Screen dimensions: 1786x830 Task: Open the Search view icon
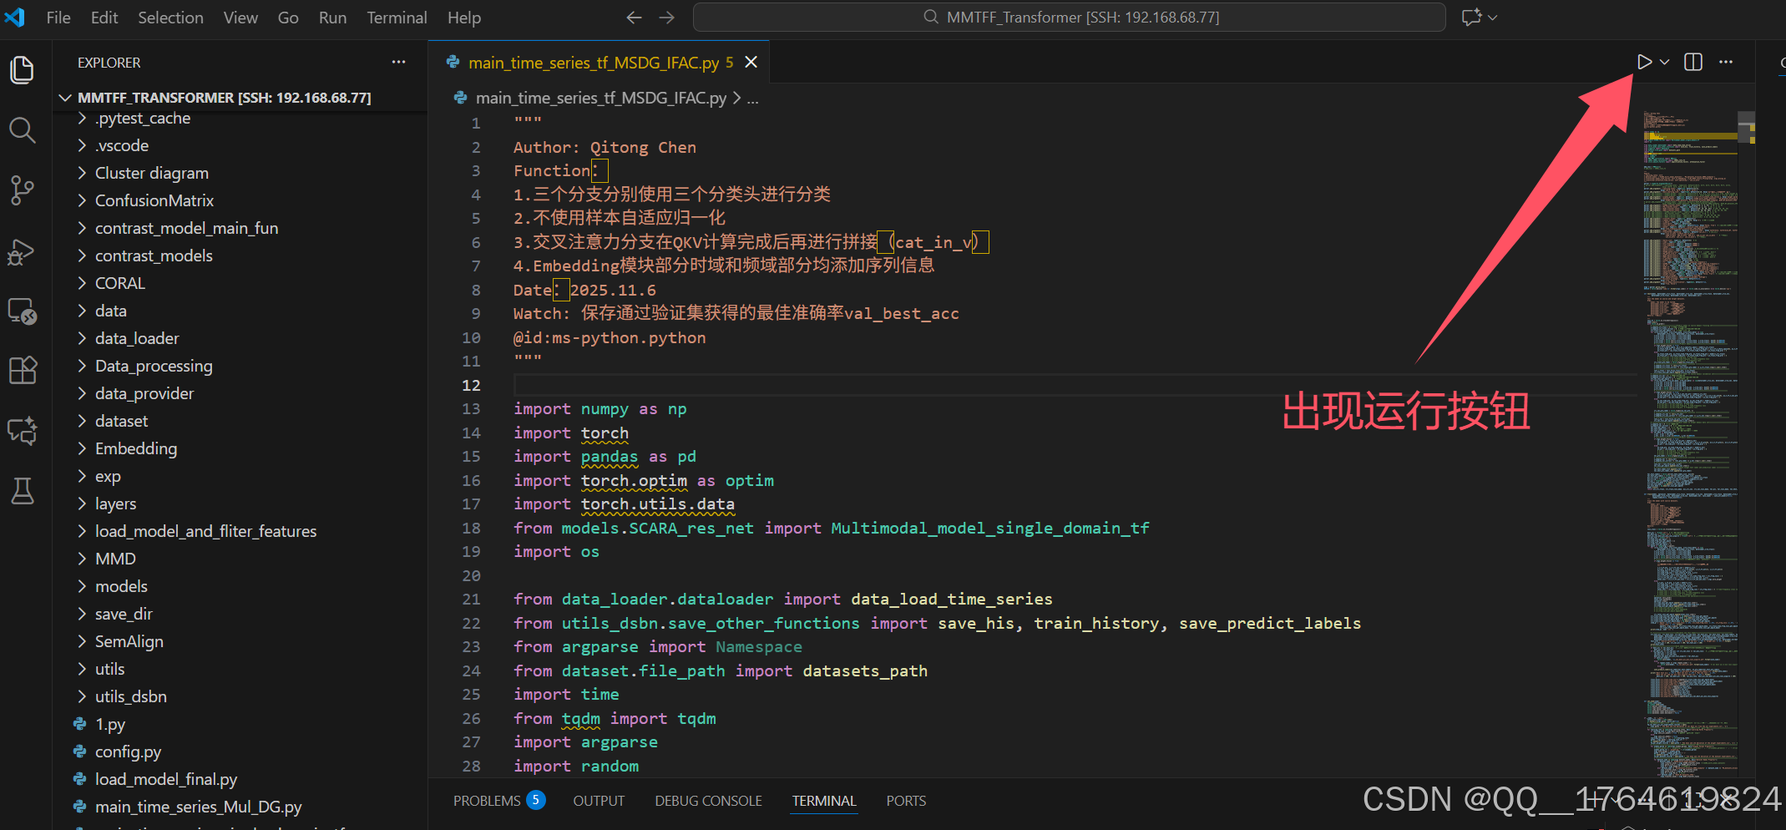coord(23,130)
